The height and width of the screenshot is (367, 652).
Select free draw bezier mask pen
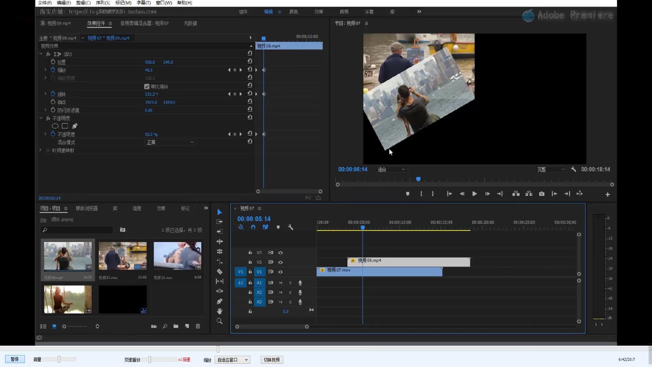pyautogui.click(x=75, y=126)
